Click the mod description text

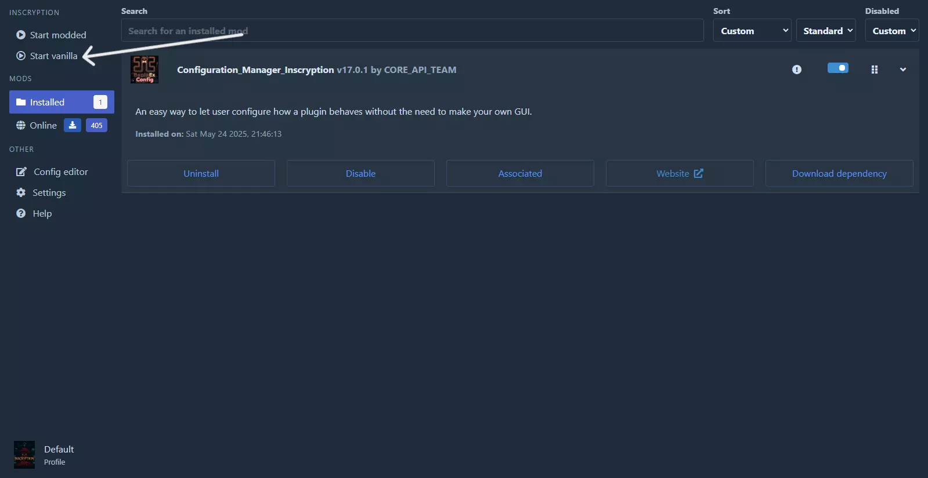click(x=334, y=111)
